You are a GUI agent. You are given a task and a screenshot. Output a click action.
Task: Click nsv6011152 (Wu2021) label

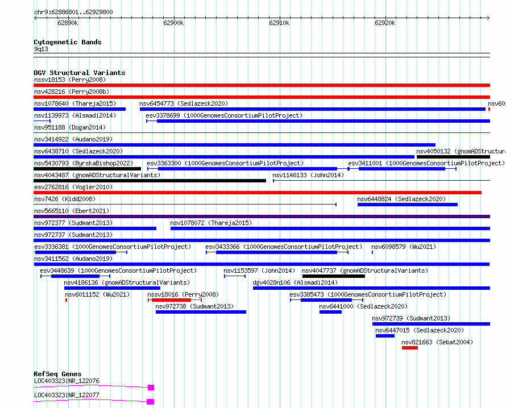tap(97, 294)
